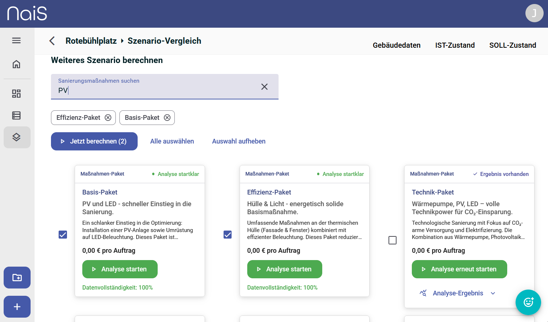Click the nais logo

(27, 13)
